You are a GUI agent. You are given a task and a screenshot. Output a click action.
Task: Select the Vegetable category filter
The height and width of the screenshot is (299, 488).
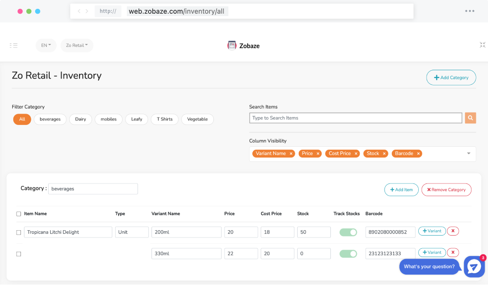(197, 119)
